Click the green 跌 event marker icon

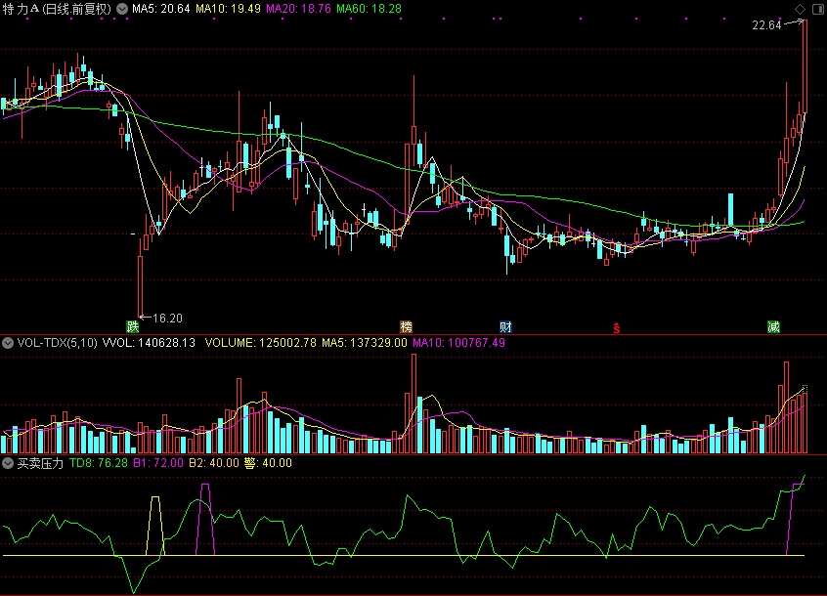click(132, 326)
